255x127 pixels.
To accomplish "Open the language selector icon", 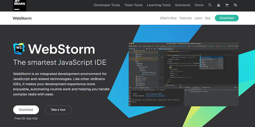I will tap(235, 5).
